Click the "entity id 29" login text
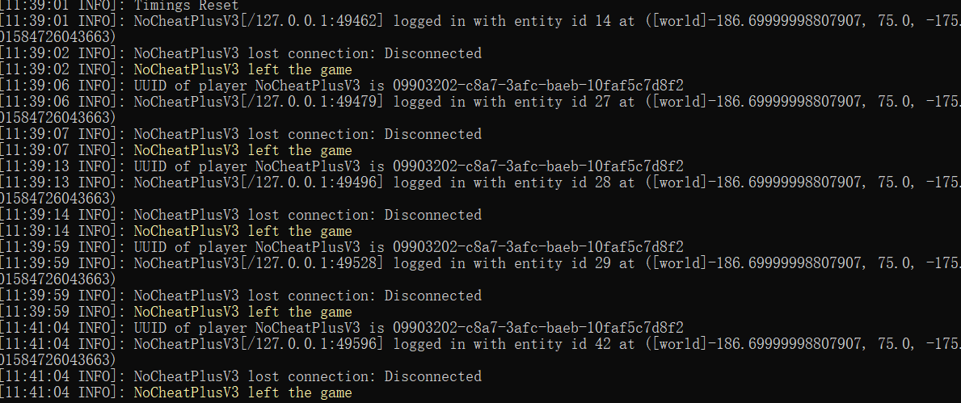961x403 pixels. pos(565,263)
